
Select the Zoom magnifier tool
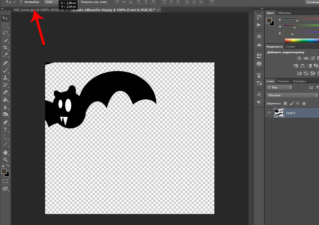[x=6, y=160]
